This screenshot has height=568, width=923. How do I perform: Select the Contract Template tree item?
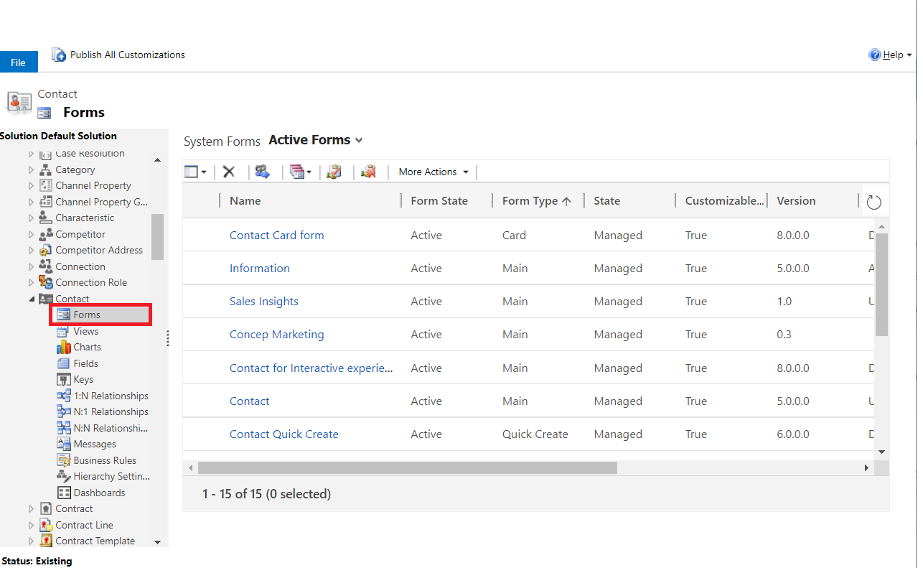point(95,541)
